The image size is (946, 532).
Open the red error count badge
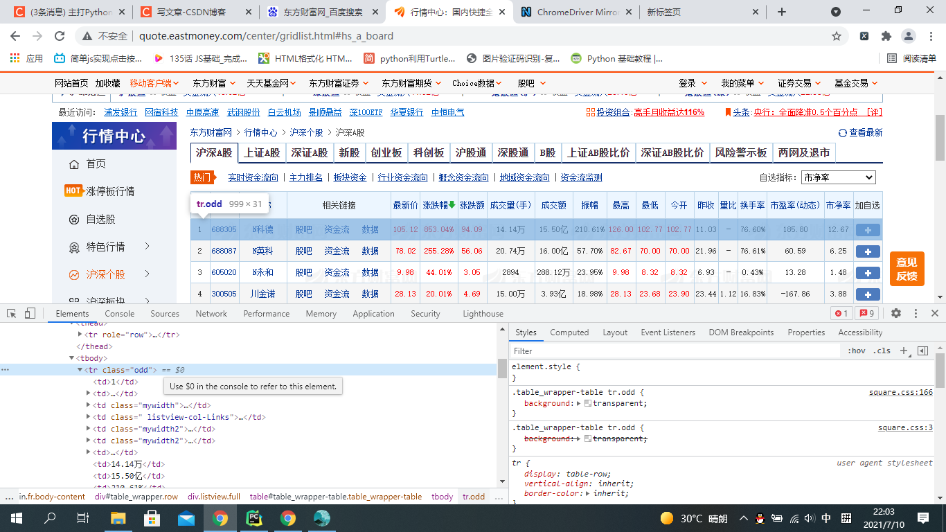point(841,313)
